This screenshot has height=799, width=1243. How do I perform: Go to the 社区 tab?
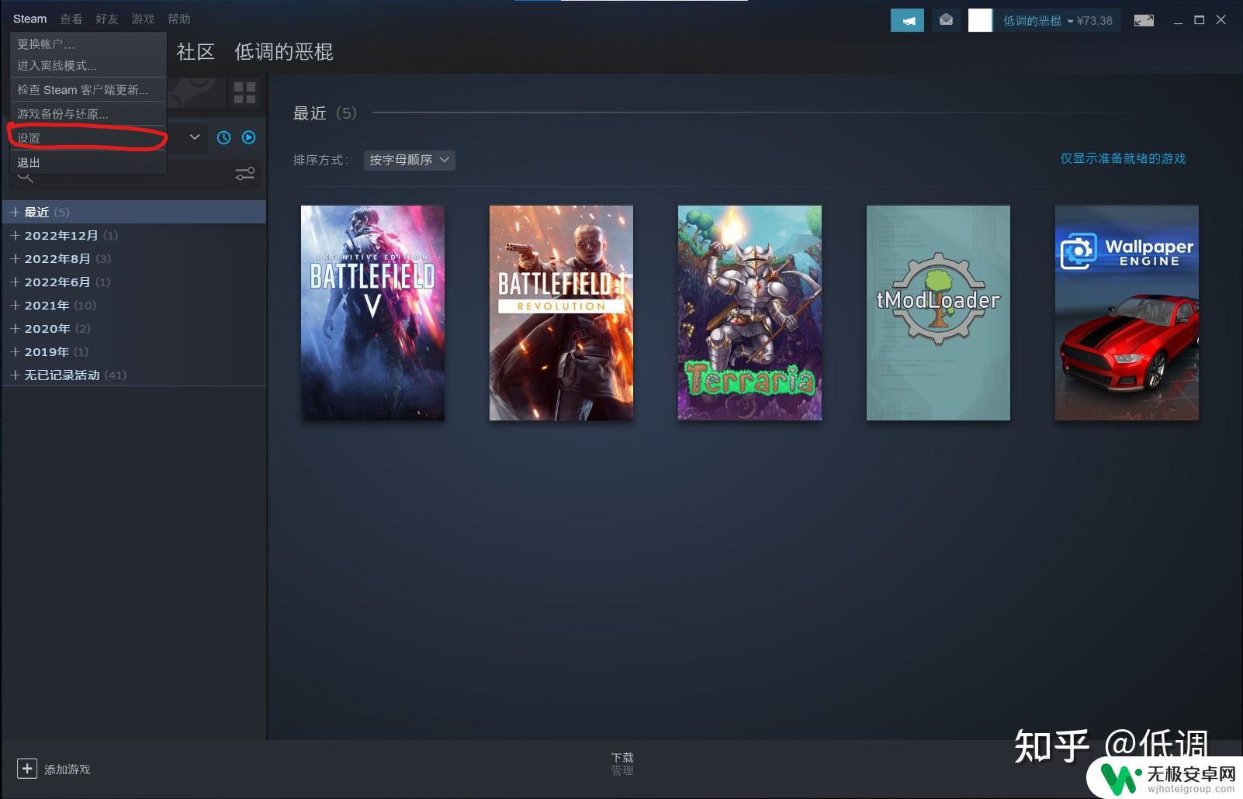point(196,52)
